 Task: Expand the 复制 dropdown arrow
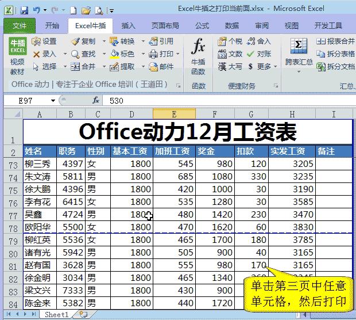point(104,41)
